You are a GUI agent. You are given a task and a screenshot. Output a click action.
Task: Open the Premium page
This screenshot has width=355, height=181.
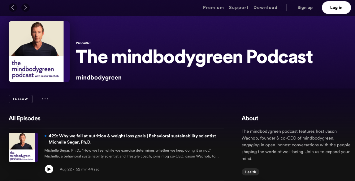213,7
